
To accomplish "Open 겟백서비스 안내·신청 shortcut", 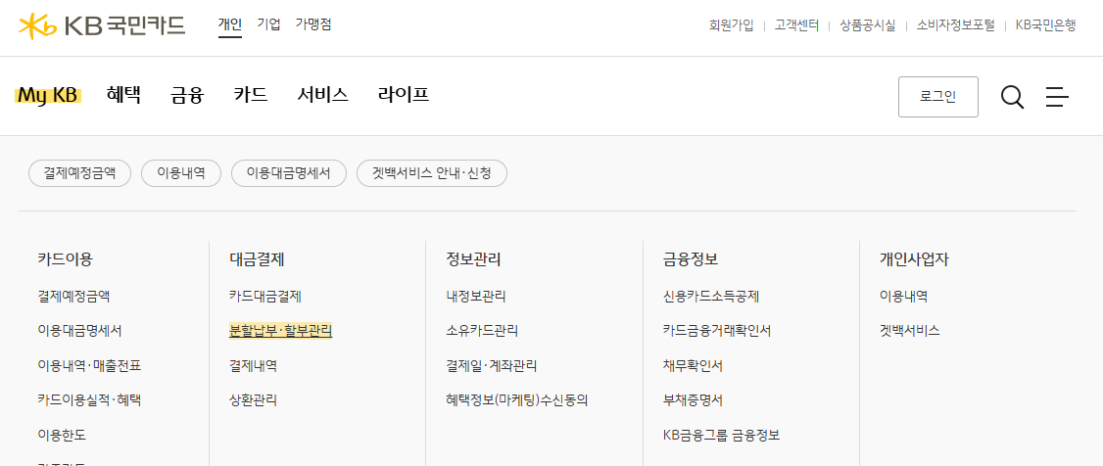I will [431, 173].
